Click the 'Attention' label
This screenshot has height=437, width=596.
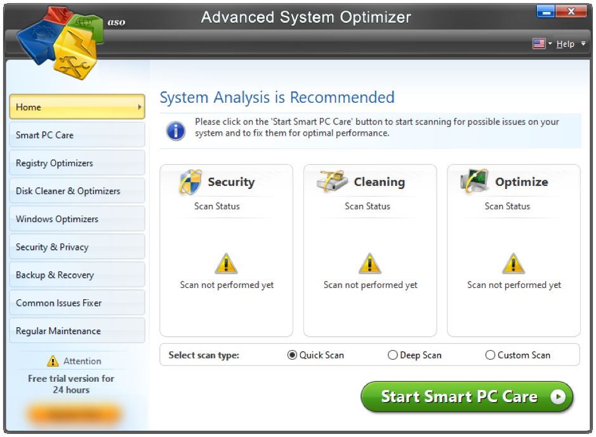pos(83,361)
